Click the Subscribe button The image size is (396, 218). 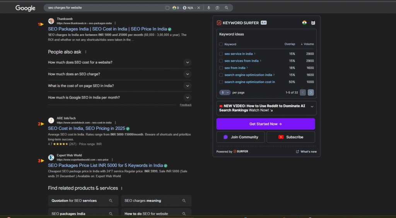(x=291, y=137)
